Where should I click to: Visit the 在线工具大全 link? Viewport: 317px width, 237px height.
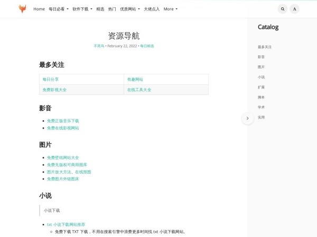tap(139, 90)
